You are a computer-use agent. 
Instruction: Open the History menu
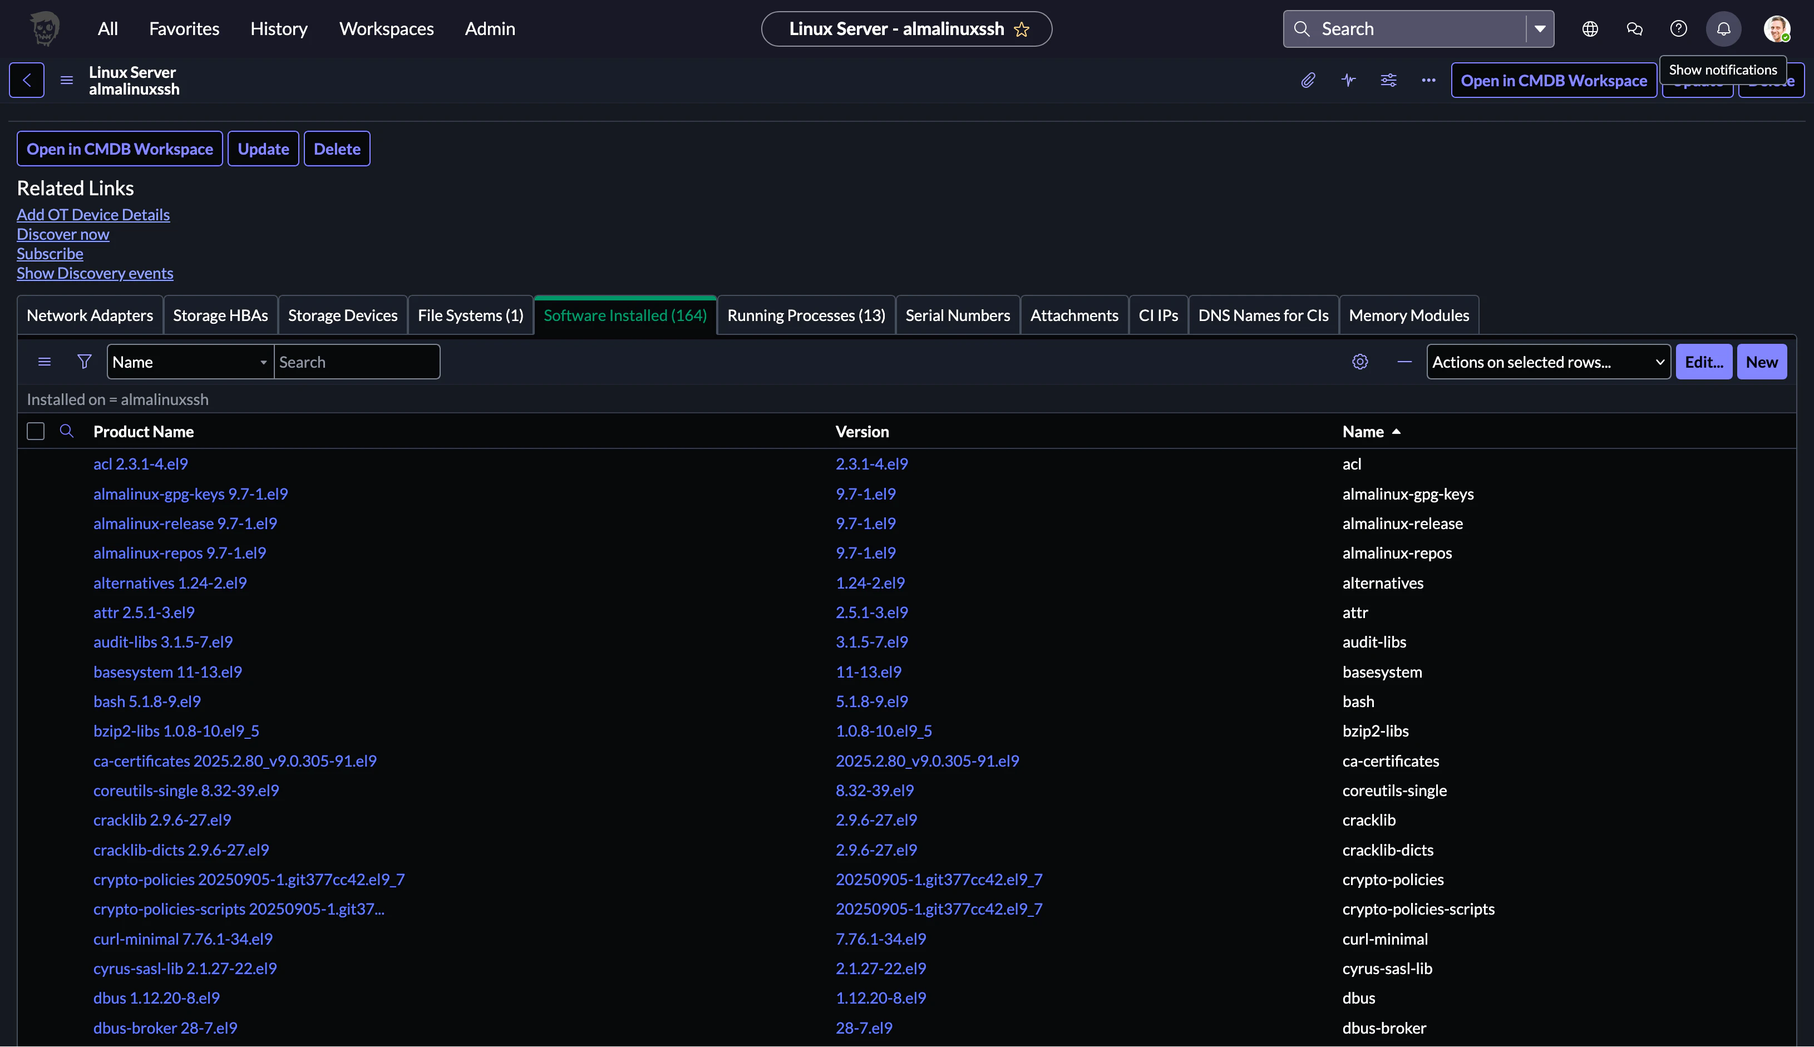click(279, 29)
